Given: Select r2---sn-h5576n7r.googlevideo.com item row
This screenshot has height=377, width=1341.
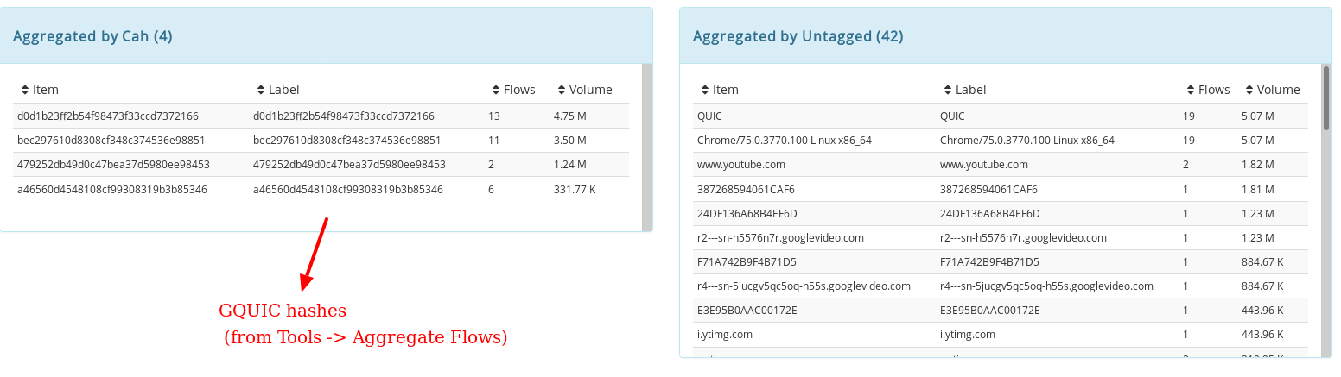Looking at the screenshot, I should (x=780, y=237).
